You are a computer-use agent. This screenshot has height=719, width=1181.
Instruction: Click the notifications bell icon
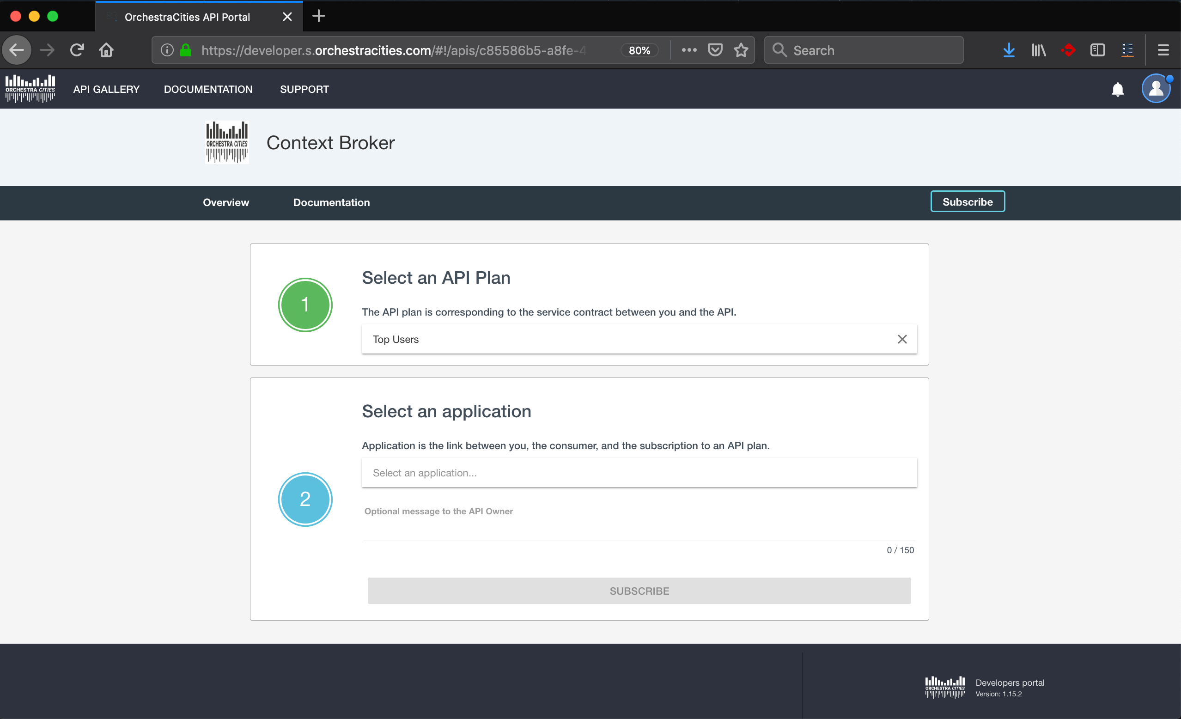[1117, 89]
